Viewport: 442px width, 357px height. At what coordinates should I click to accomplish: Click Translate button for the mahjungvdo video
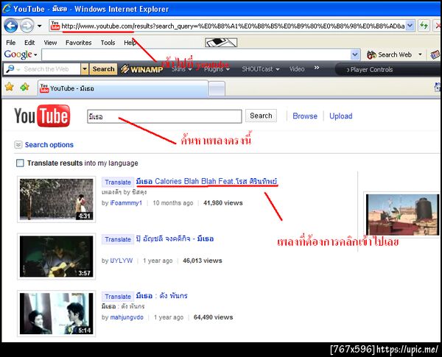coord(118,297)
